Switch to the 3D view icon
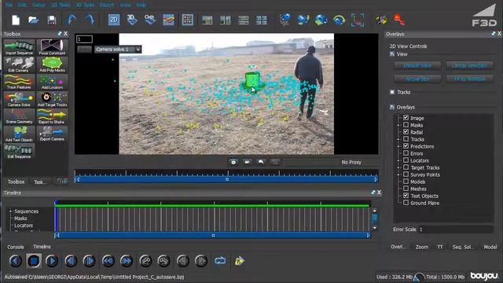503x283 pixels. [x=131, y=20]
